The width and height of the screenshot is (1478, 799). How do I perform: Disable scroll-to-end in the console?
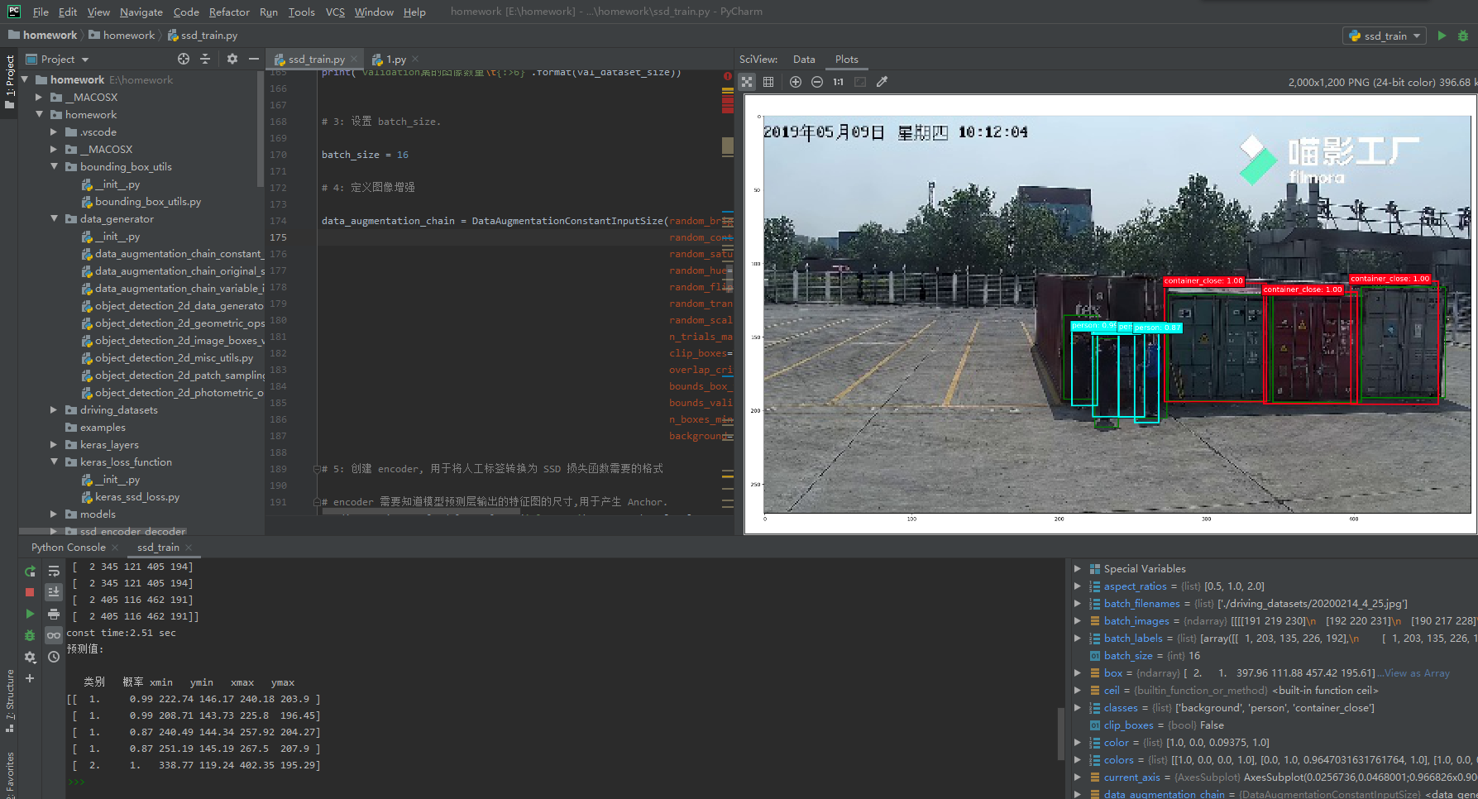[x=53, y=591]
